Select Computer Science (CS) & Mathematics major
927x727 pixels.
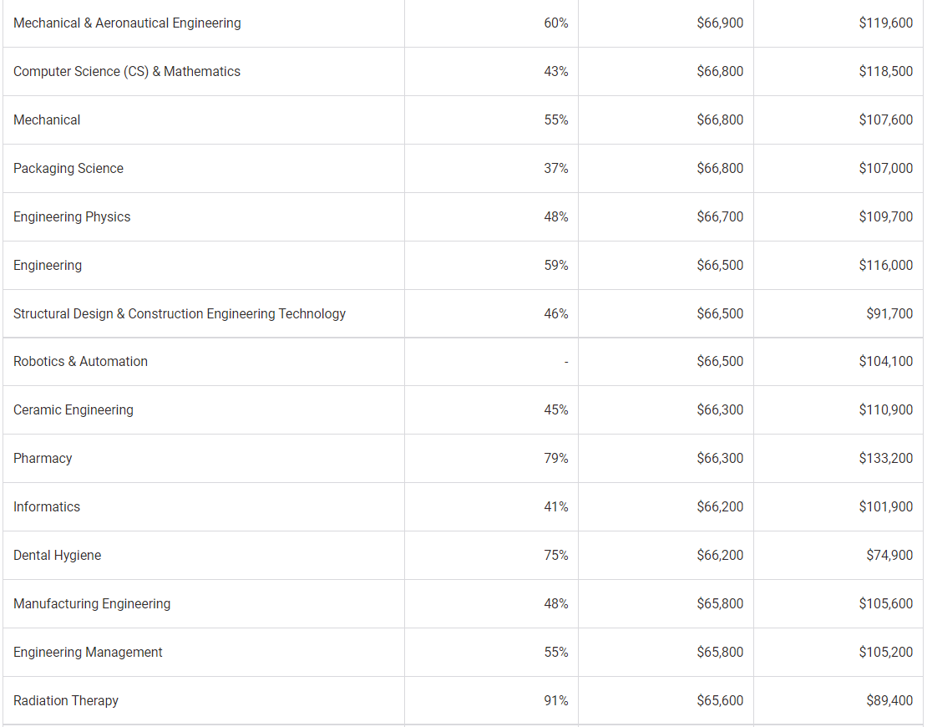click(126, 72)
